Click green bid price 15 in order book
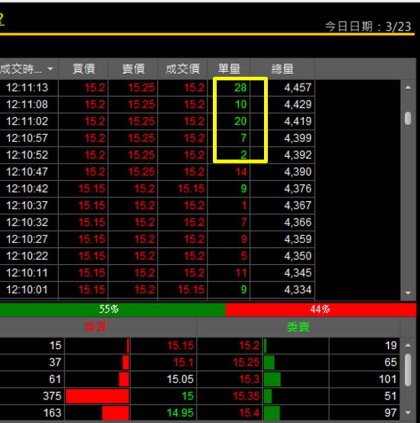Viewport: 420px width, 423px height. pyautogui.click(x=187, y=396)
